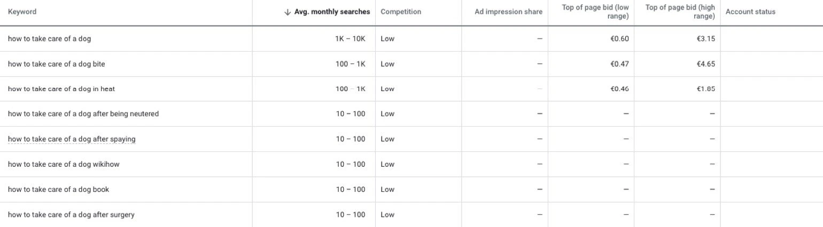Choose the 'dog book' keyword row
The image size is (823, 227).
[58, 190]
